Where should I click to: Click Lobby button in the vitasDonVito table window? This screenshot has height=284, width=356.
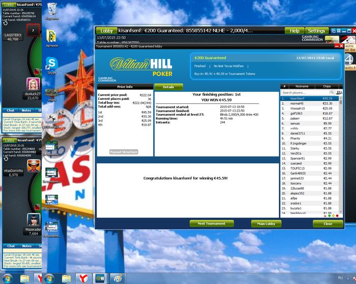coord(10,140)
